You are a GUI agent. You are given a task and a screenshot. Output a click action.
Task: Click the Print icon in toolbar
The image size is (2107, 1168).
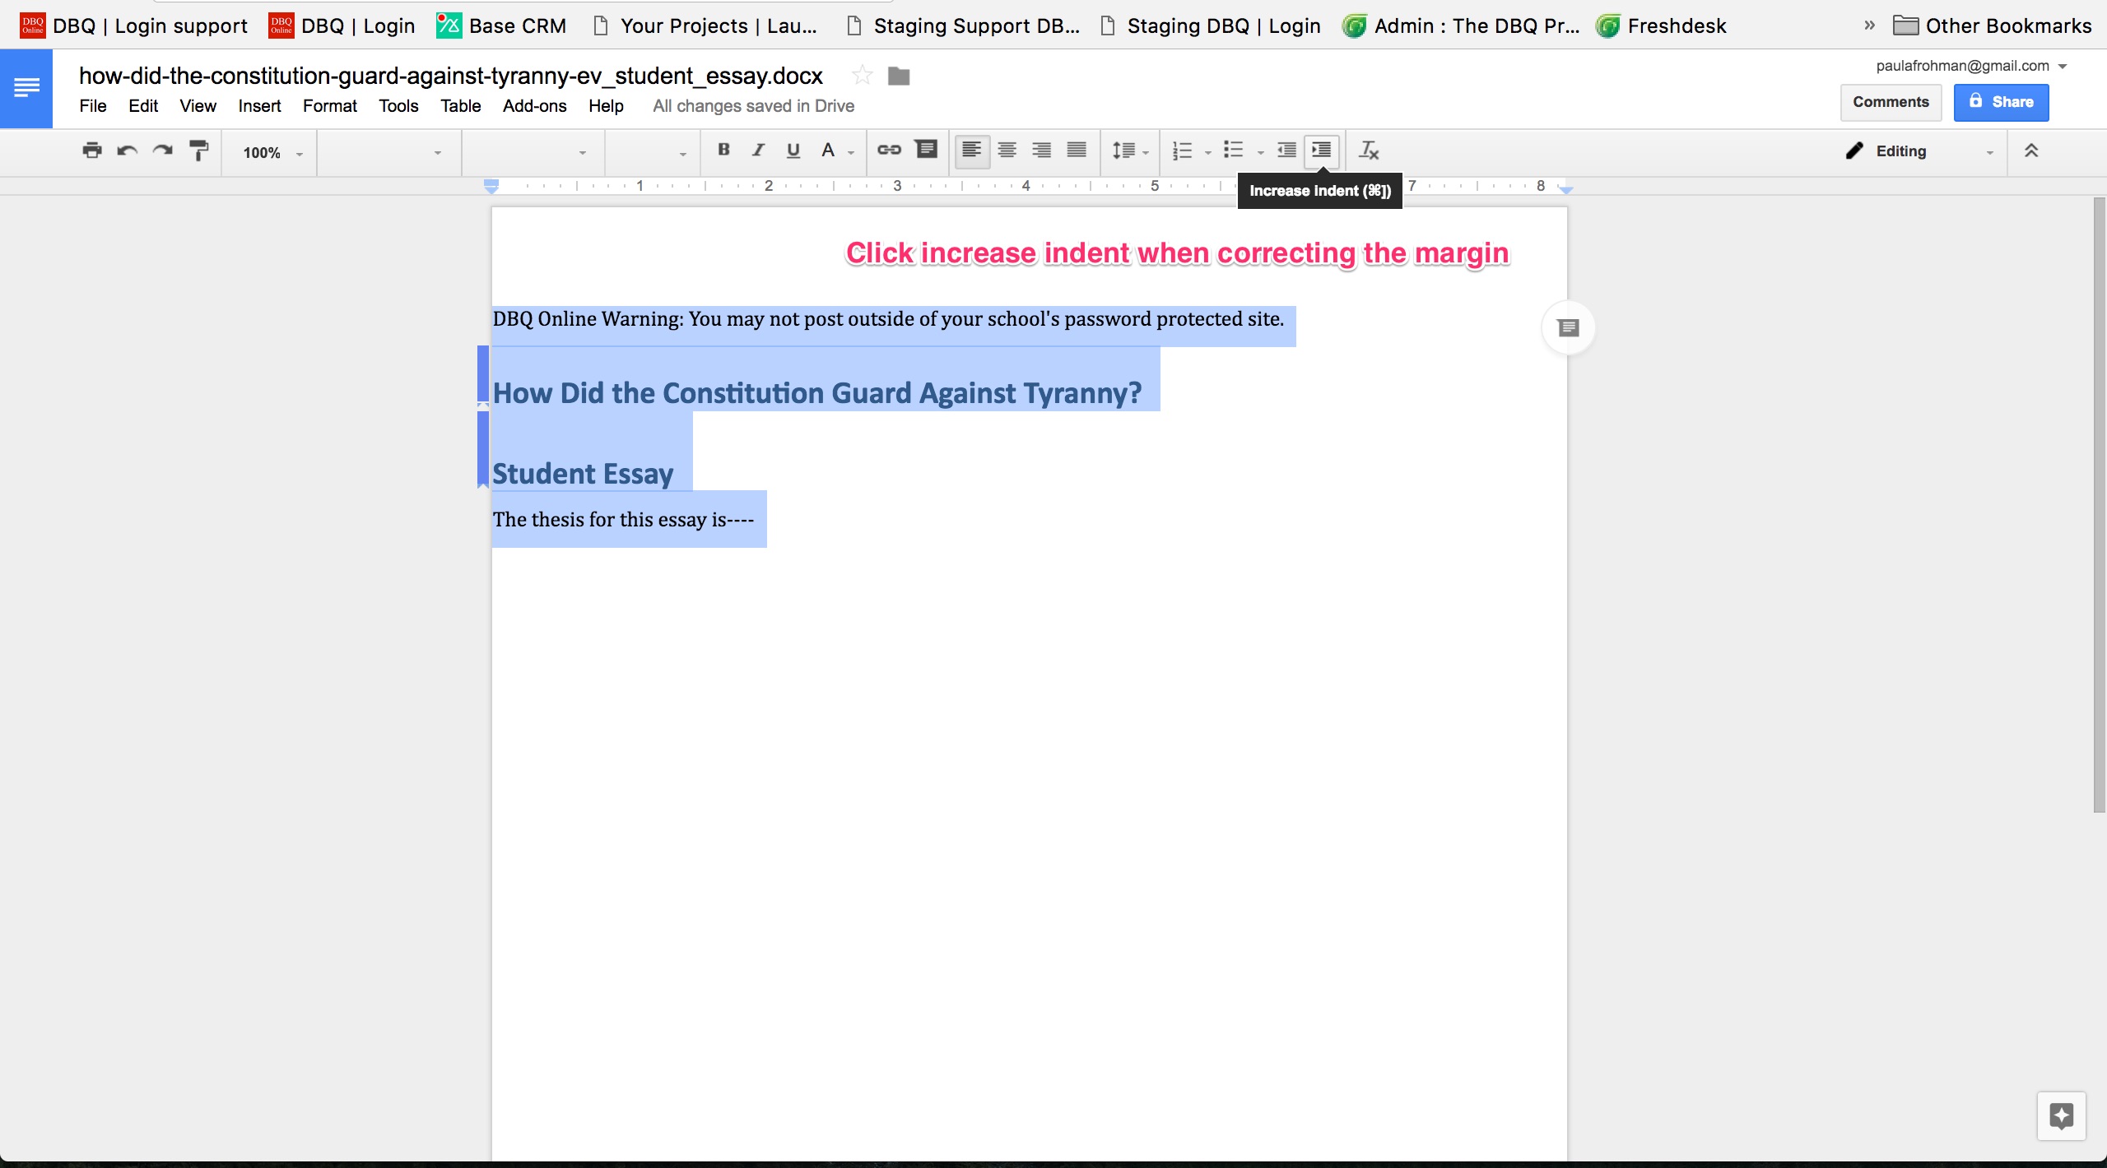click(92, 151)
